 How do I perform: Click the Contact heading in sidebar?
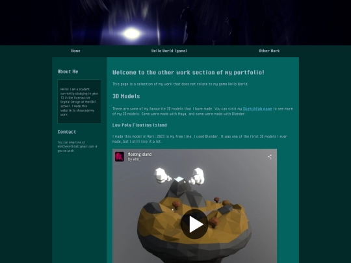coord(67,132)
